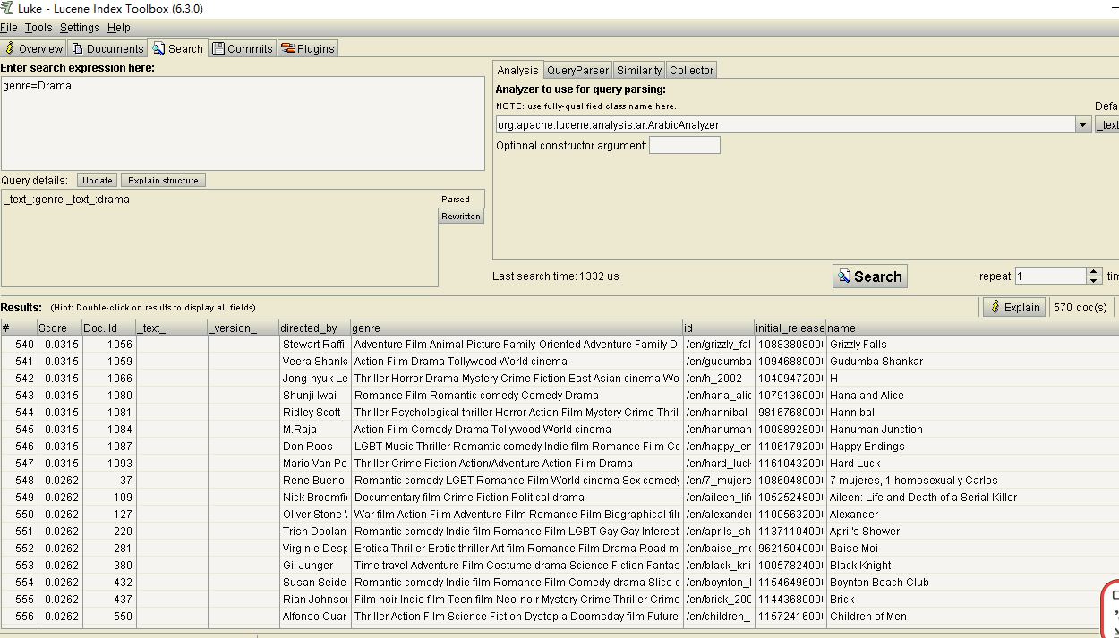Select the Brick result name
This screenshot has height=638, width=1119.
[x=842, y=600]
